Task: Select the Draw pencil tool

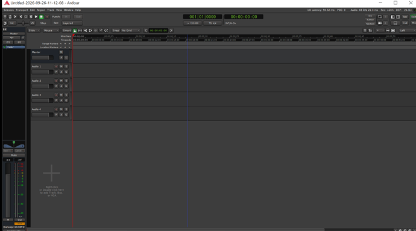Action: [101, 31]
